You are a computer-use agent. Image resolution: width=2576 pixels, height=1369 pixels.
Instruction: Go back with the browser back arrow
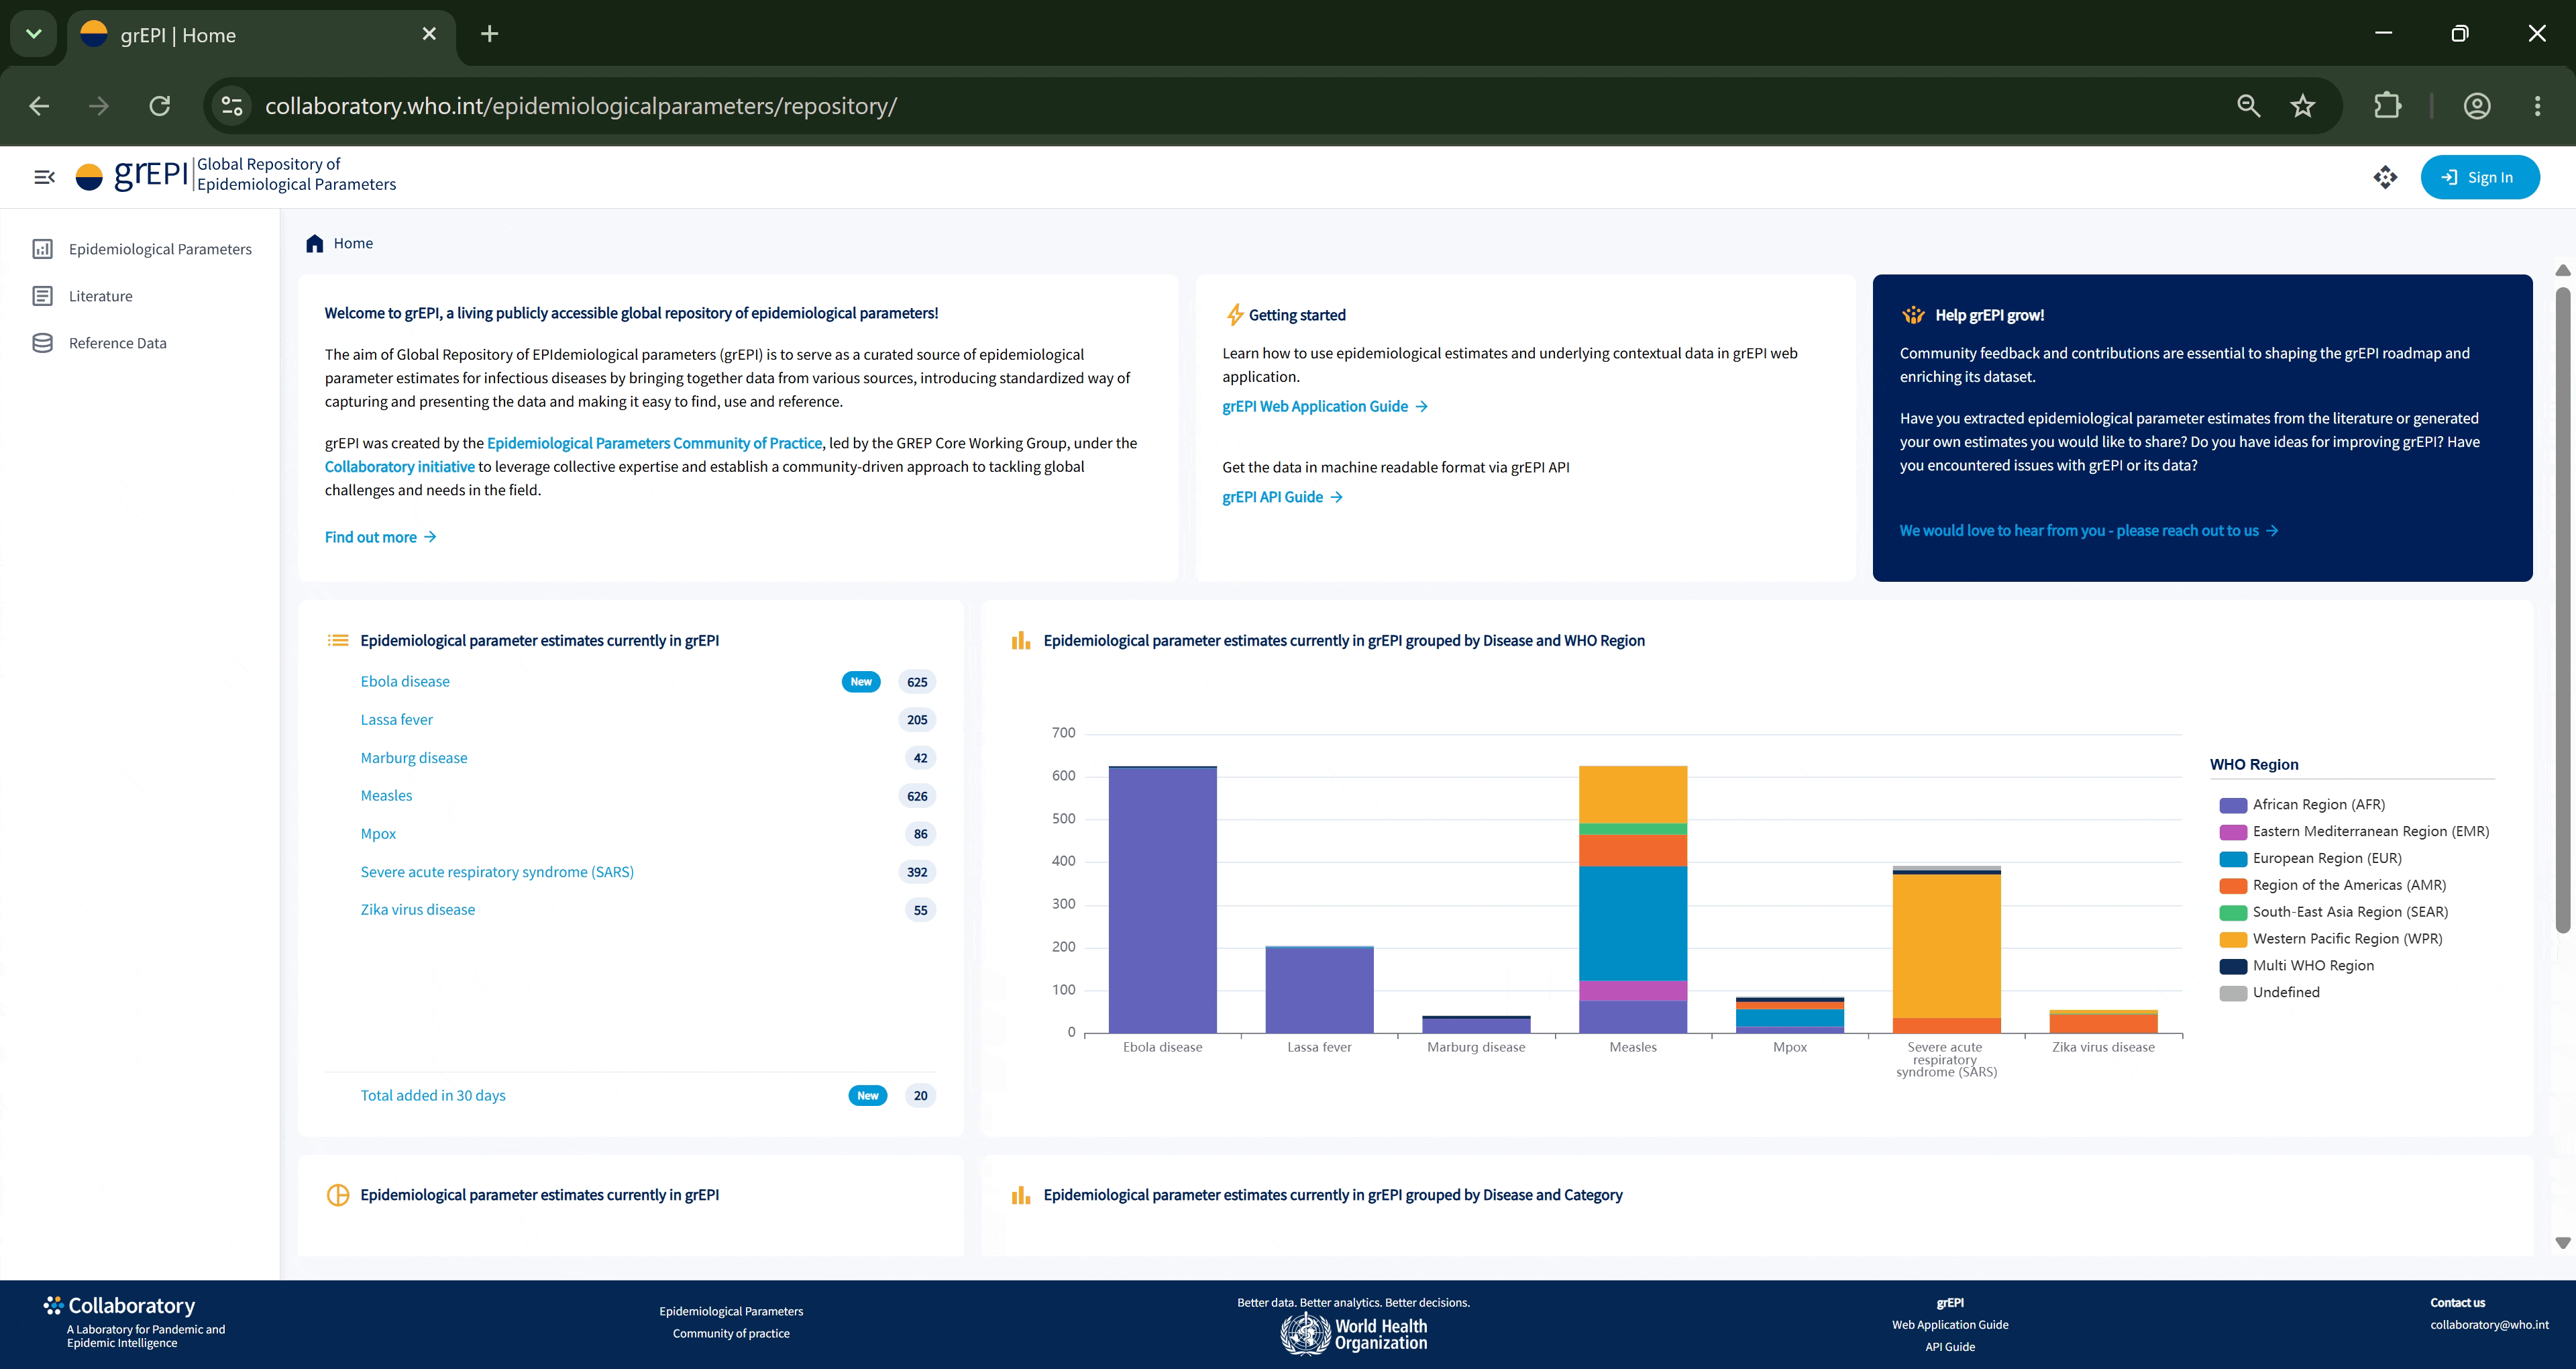click(39, 105)
